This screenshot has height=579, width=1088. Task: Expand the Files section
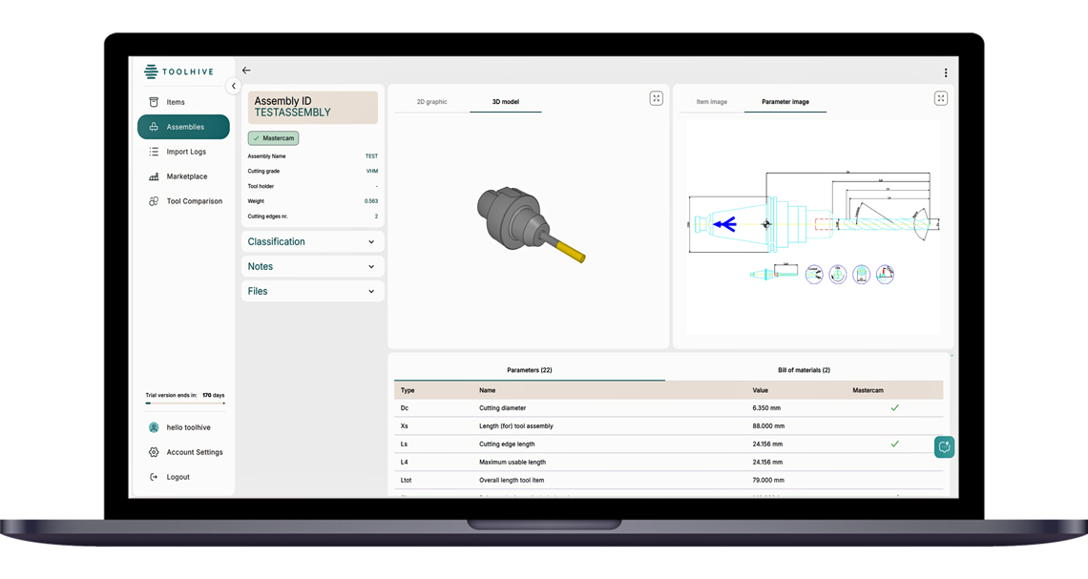coord(312,292)
